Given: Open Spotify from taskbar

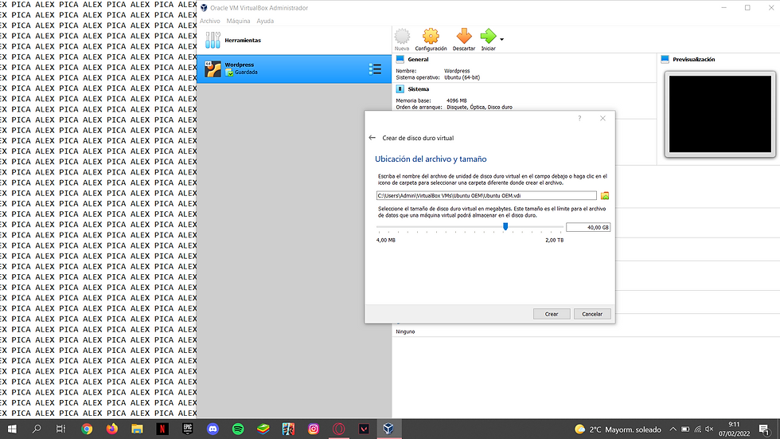Looking at the screenshot, I should 238,429.
